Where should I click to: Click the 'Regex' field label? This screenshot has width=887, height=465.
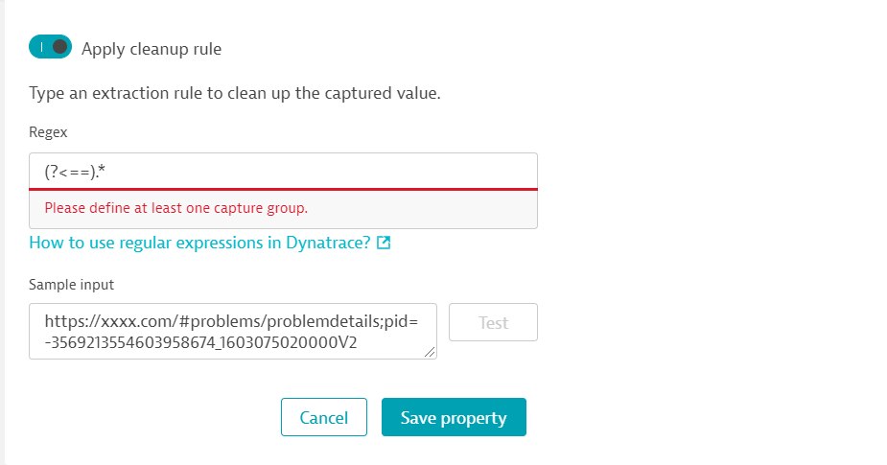coord(48,132)
